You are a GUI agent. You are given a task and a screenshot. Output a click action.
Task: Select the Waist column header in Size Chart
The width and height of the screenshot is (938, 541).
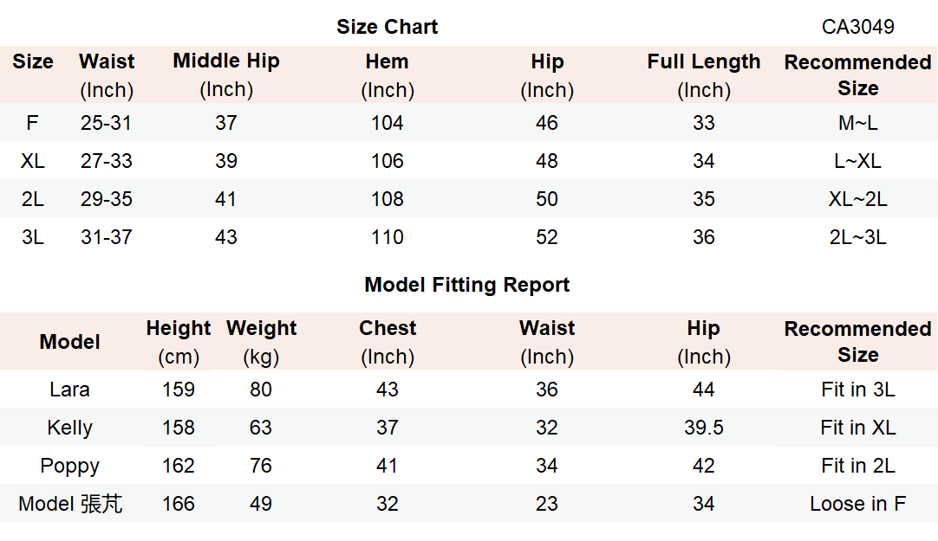[x=107, y=62]
